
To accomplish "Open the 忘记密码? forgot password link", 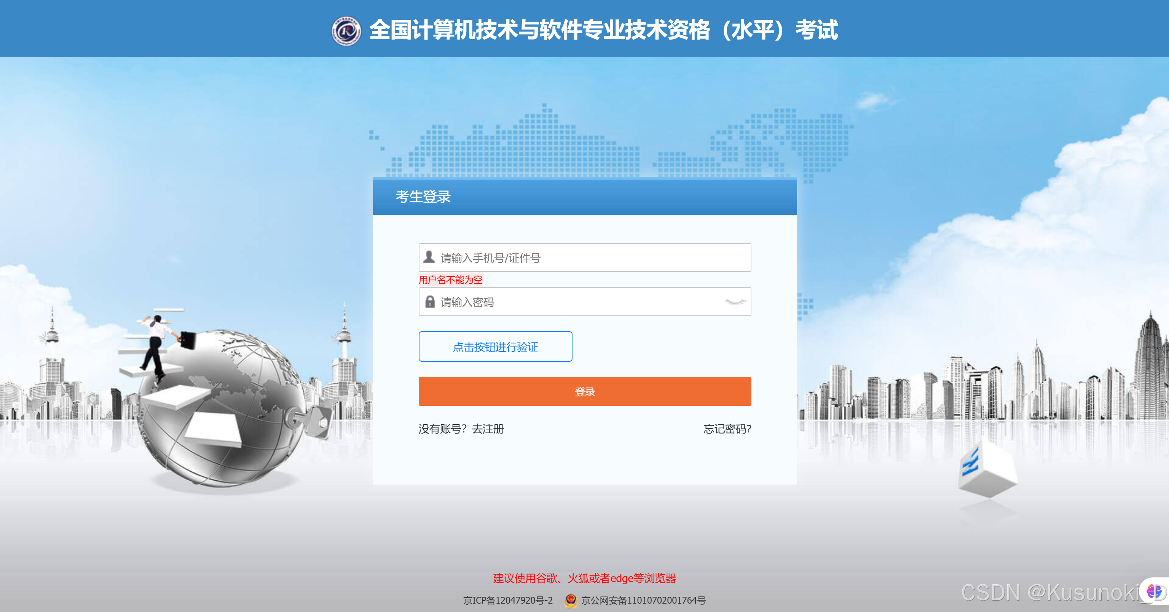I will pyautogui.click(x=727, y=428).
